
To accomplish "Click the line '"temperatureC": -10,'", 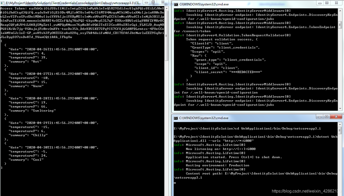I will (x=29, y=78).
